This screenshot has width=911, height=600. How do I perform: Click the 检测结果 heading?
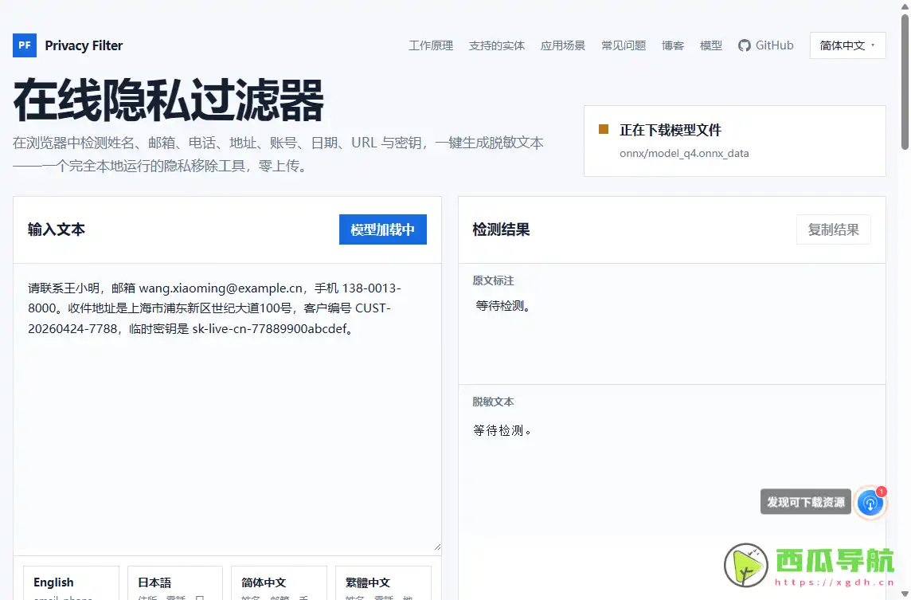[x=501, y=229]
